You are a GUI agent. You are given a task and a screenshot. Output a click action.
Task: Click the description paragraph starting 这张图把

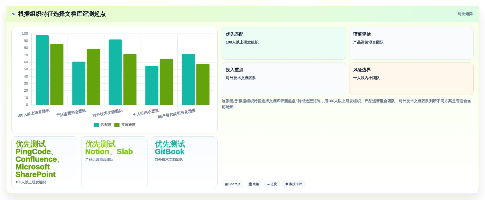tap(347, 104)
